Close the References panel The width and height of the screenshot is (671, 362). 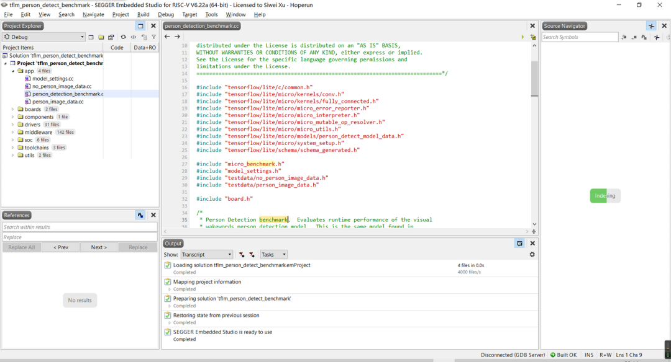pyautogui.click(x=153, y=215)
